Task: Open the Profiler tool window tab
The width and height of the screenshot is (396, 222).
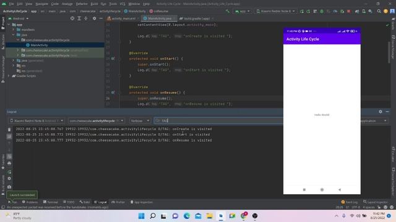Action: pos(118,202)
